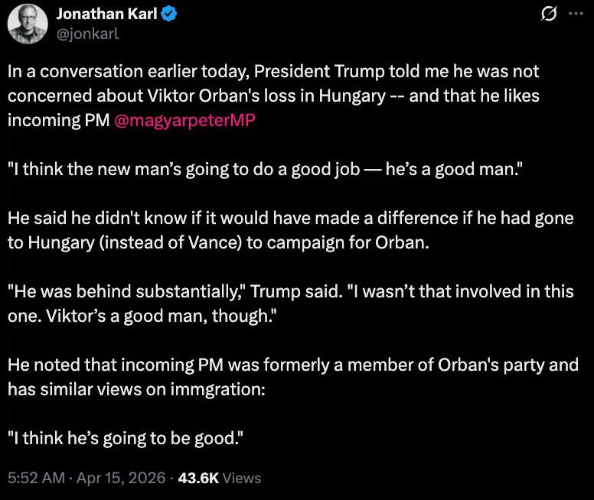The height and width of the screenshot is (500, 594).
Task: Click the 5:52 AM timestamp
Action: pos(35,478)
